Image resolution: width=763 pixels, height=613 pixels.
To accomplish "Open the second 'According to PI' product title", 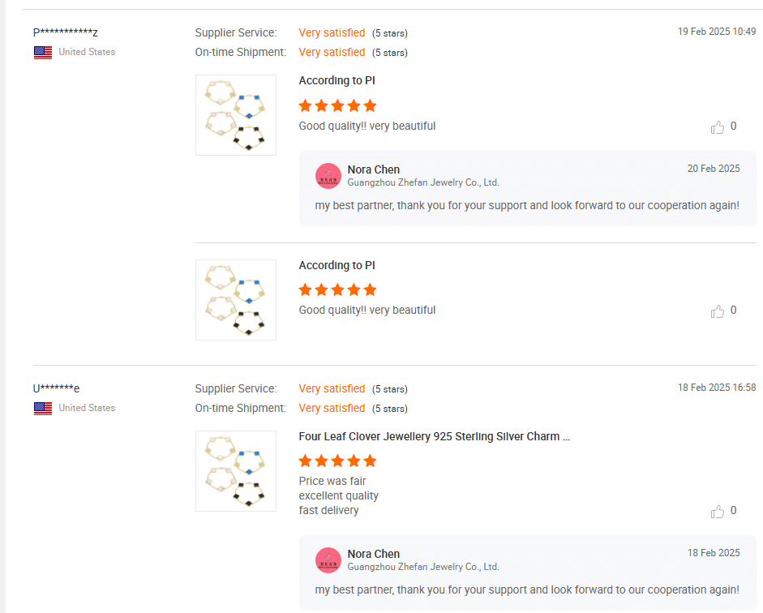I will [336, 266].
